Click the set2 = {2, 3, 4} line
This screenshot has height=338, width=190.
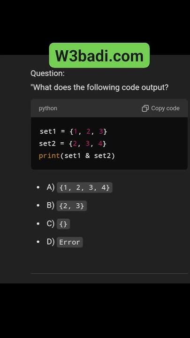coord(73,143)
